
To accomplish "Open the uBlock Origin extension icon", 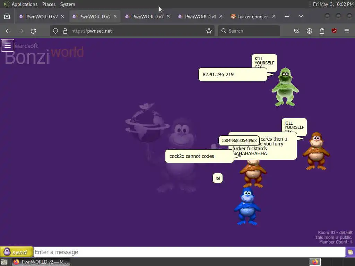I will pyautogui.click(x=334, y=31).
